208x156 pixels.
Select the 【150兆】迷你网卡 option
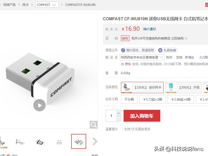click(x=142, y=87)
